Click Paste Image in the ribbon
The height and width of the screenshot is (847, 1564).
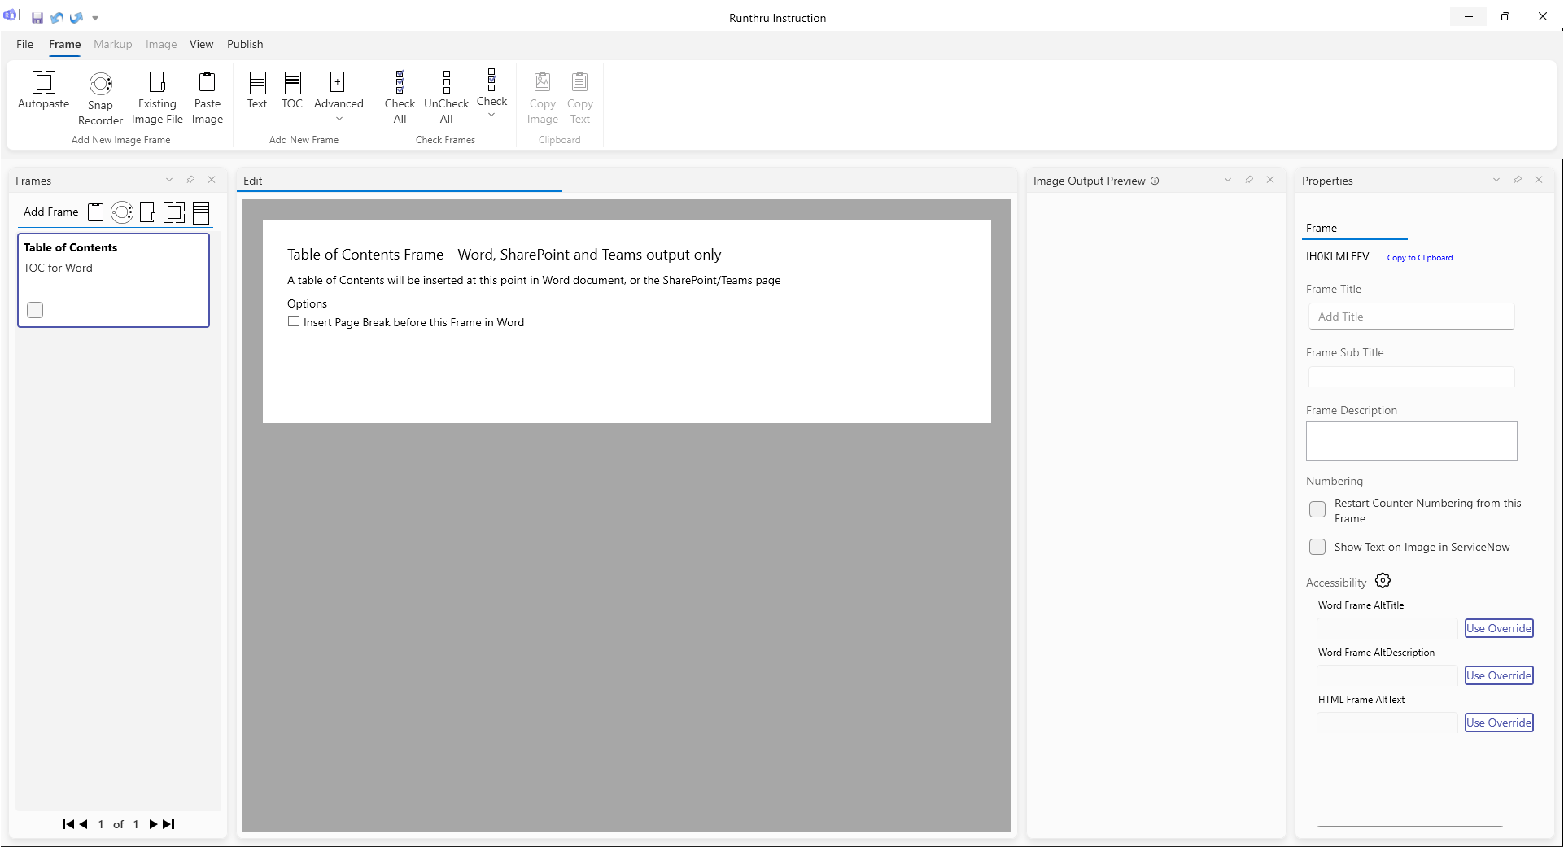pyautogui.click(x=208, y=83)
